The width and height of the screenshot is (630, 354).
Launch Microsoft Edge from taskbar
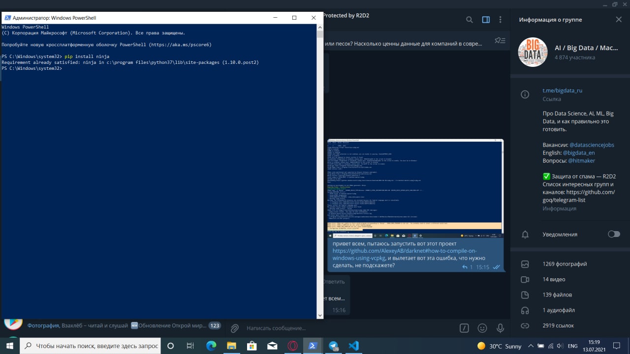pos(211,346)
